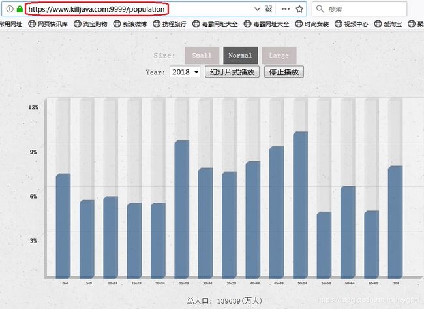The width and height of the screenshot is (424, 309).
Task: Click the 6% y-axis label
Action: [x=33, y=197]
